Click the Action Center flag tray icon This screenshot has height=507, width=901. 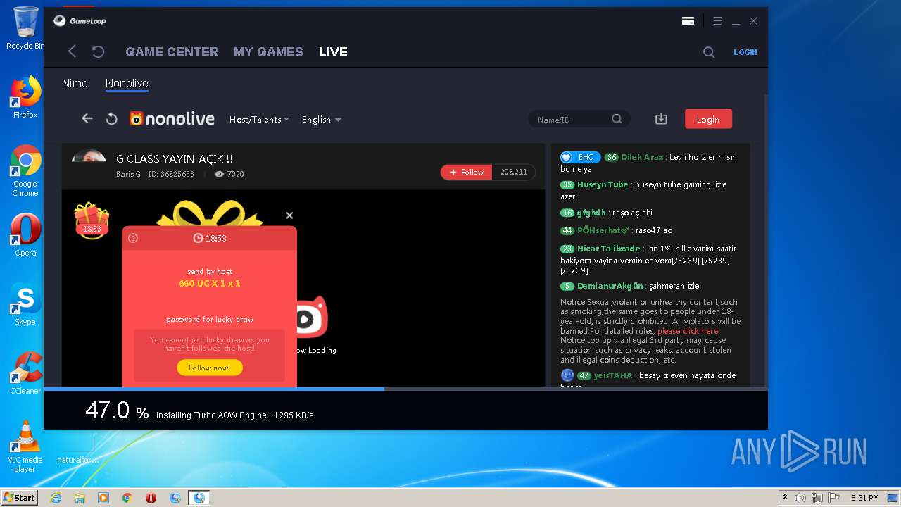[x=834, y=498]
